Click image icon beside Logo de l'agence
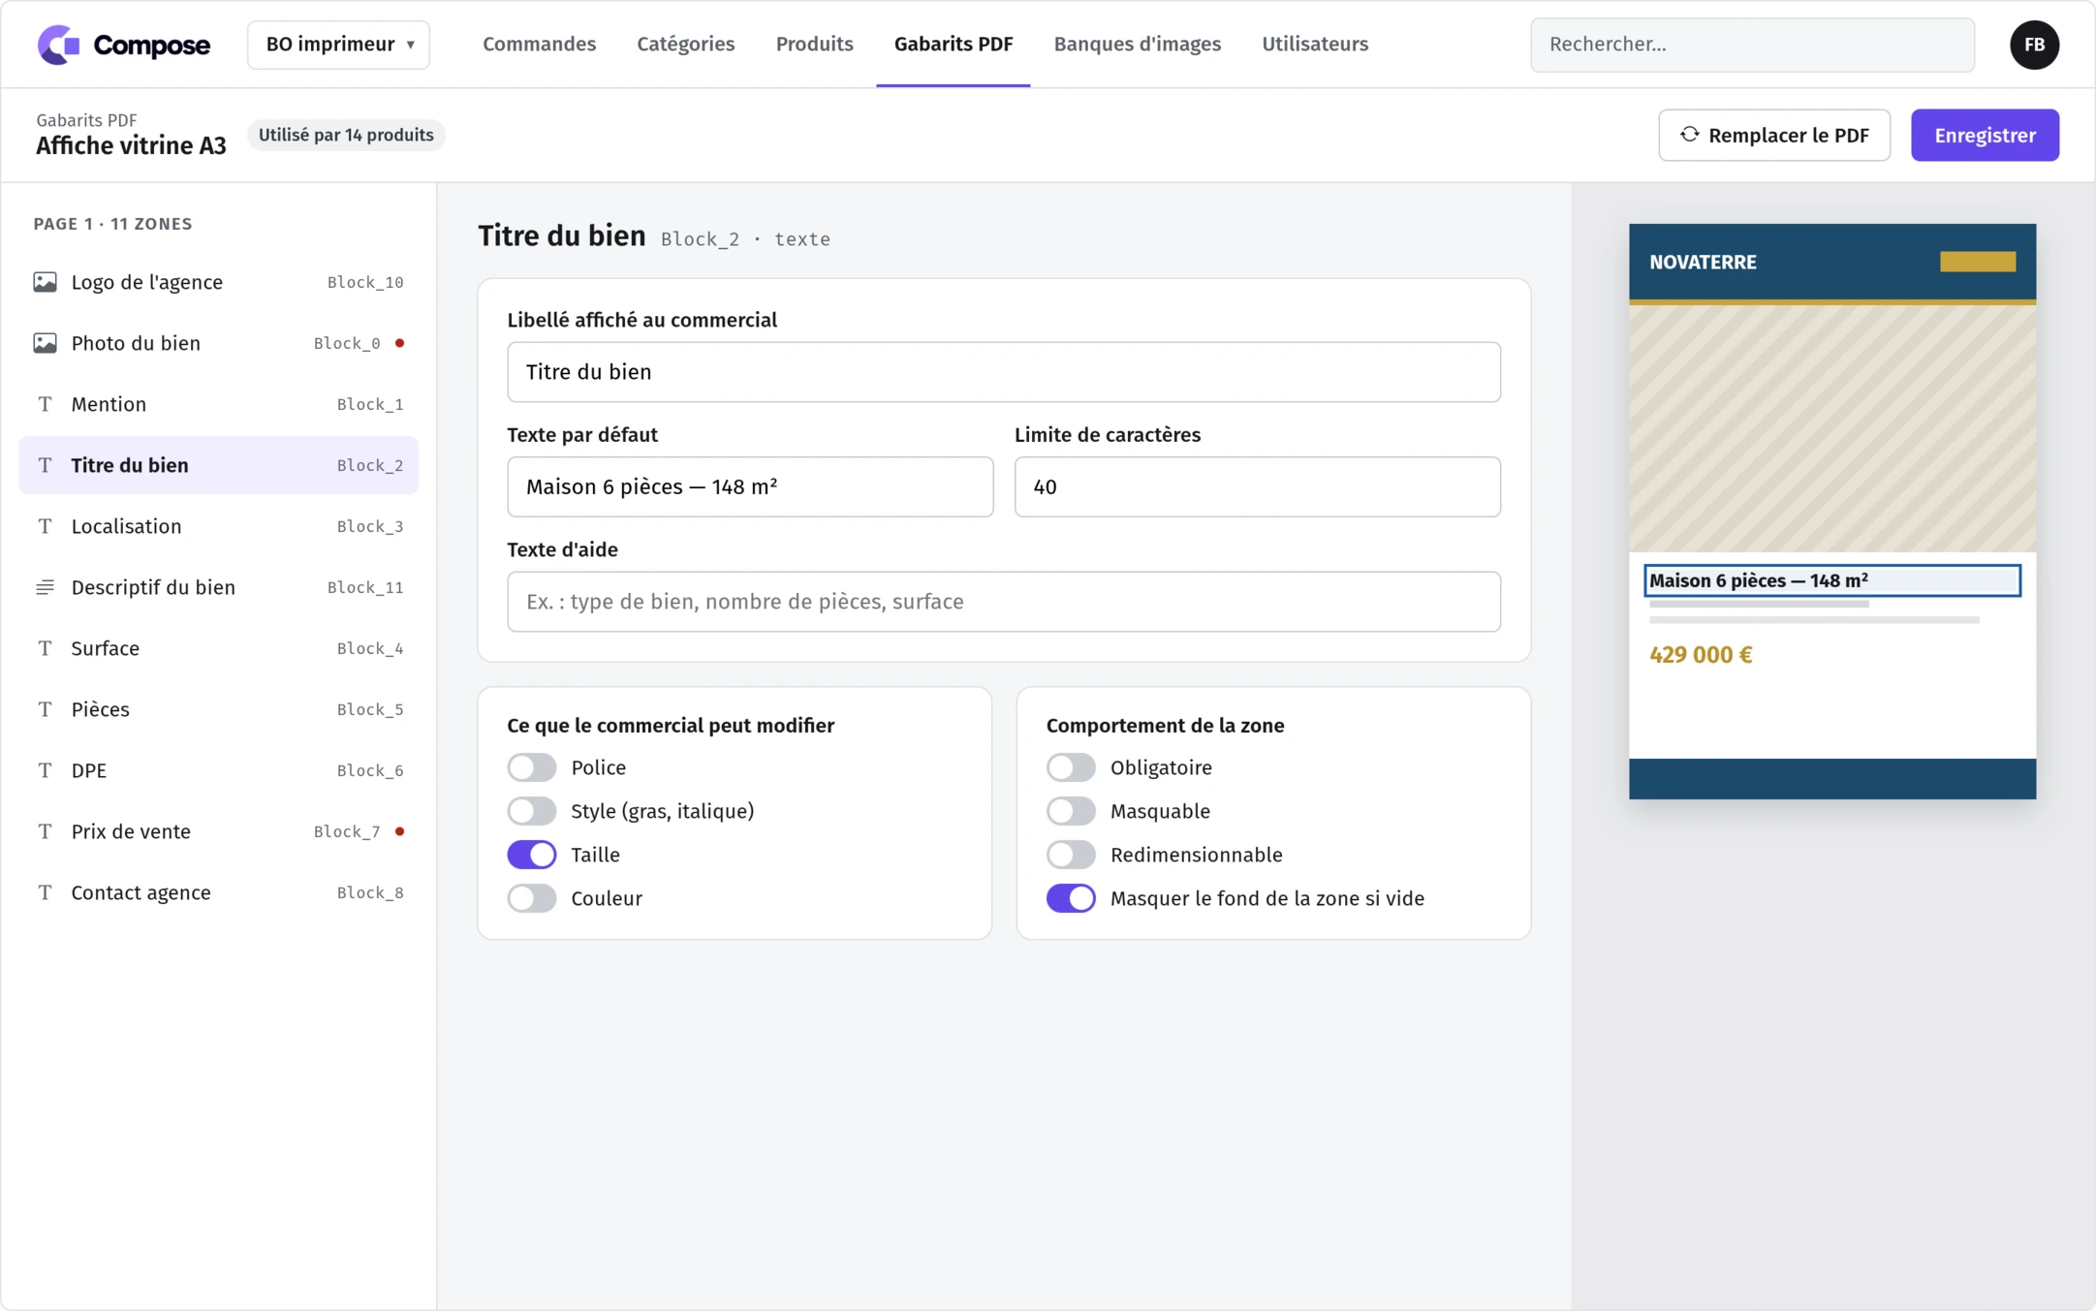2096x1311 pixels. point(45,282)
